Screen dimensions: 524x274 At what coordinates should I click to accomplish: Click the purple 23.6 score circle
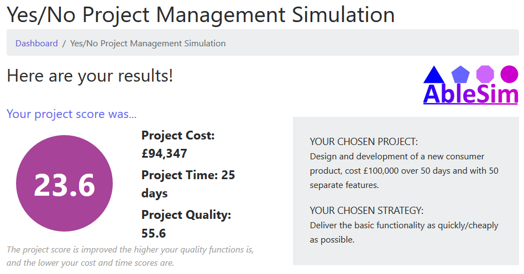[x=65, y=184]
